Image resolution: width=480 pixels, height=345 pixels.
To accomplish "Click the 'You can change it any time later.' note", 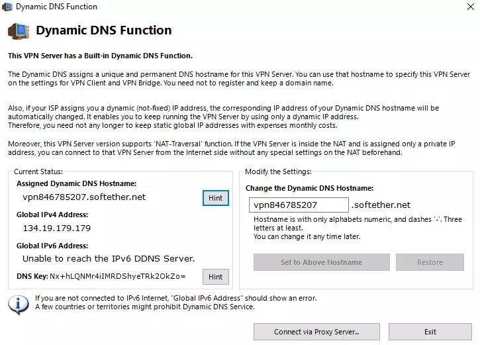I will [307, 236].
